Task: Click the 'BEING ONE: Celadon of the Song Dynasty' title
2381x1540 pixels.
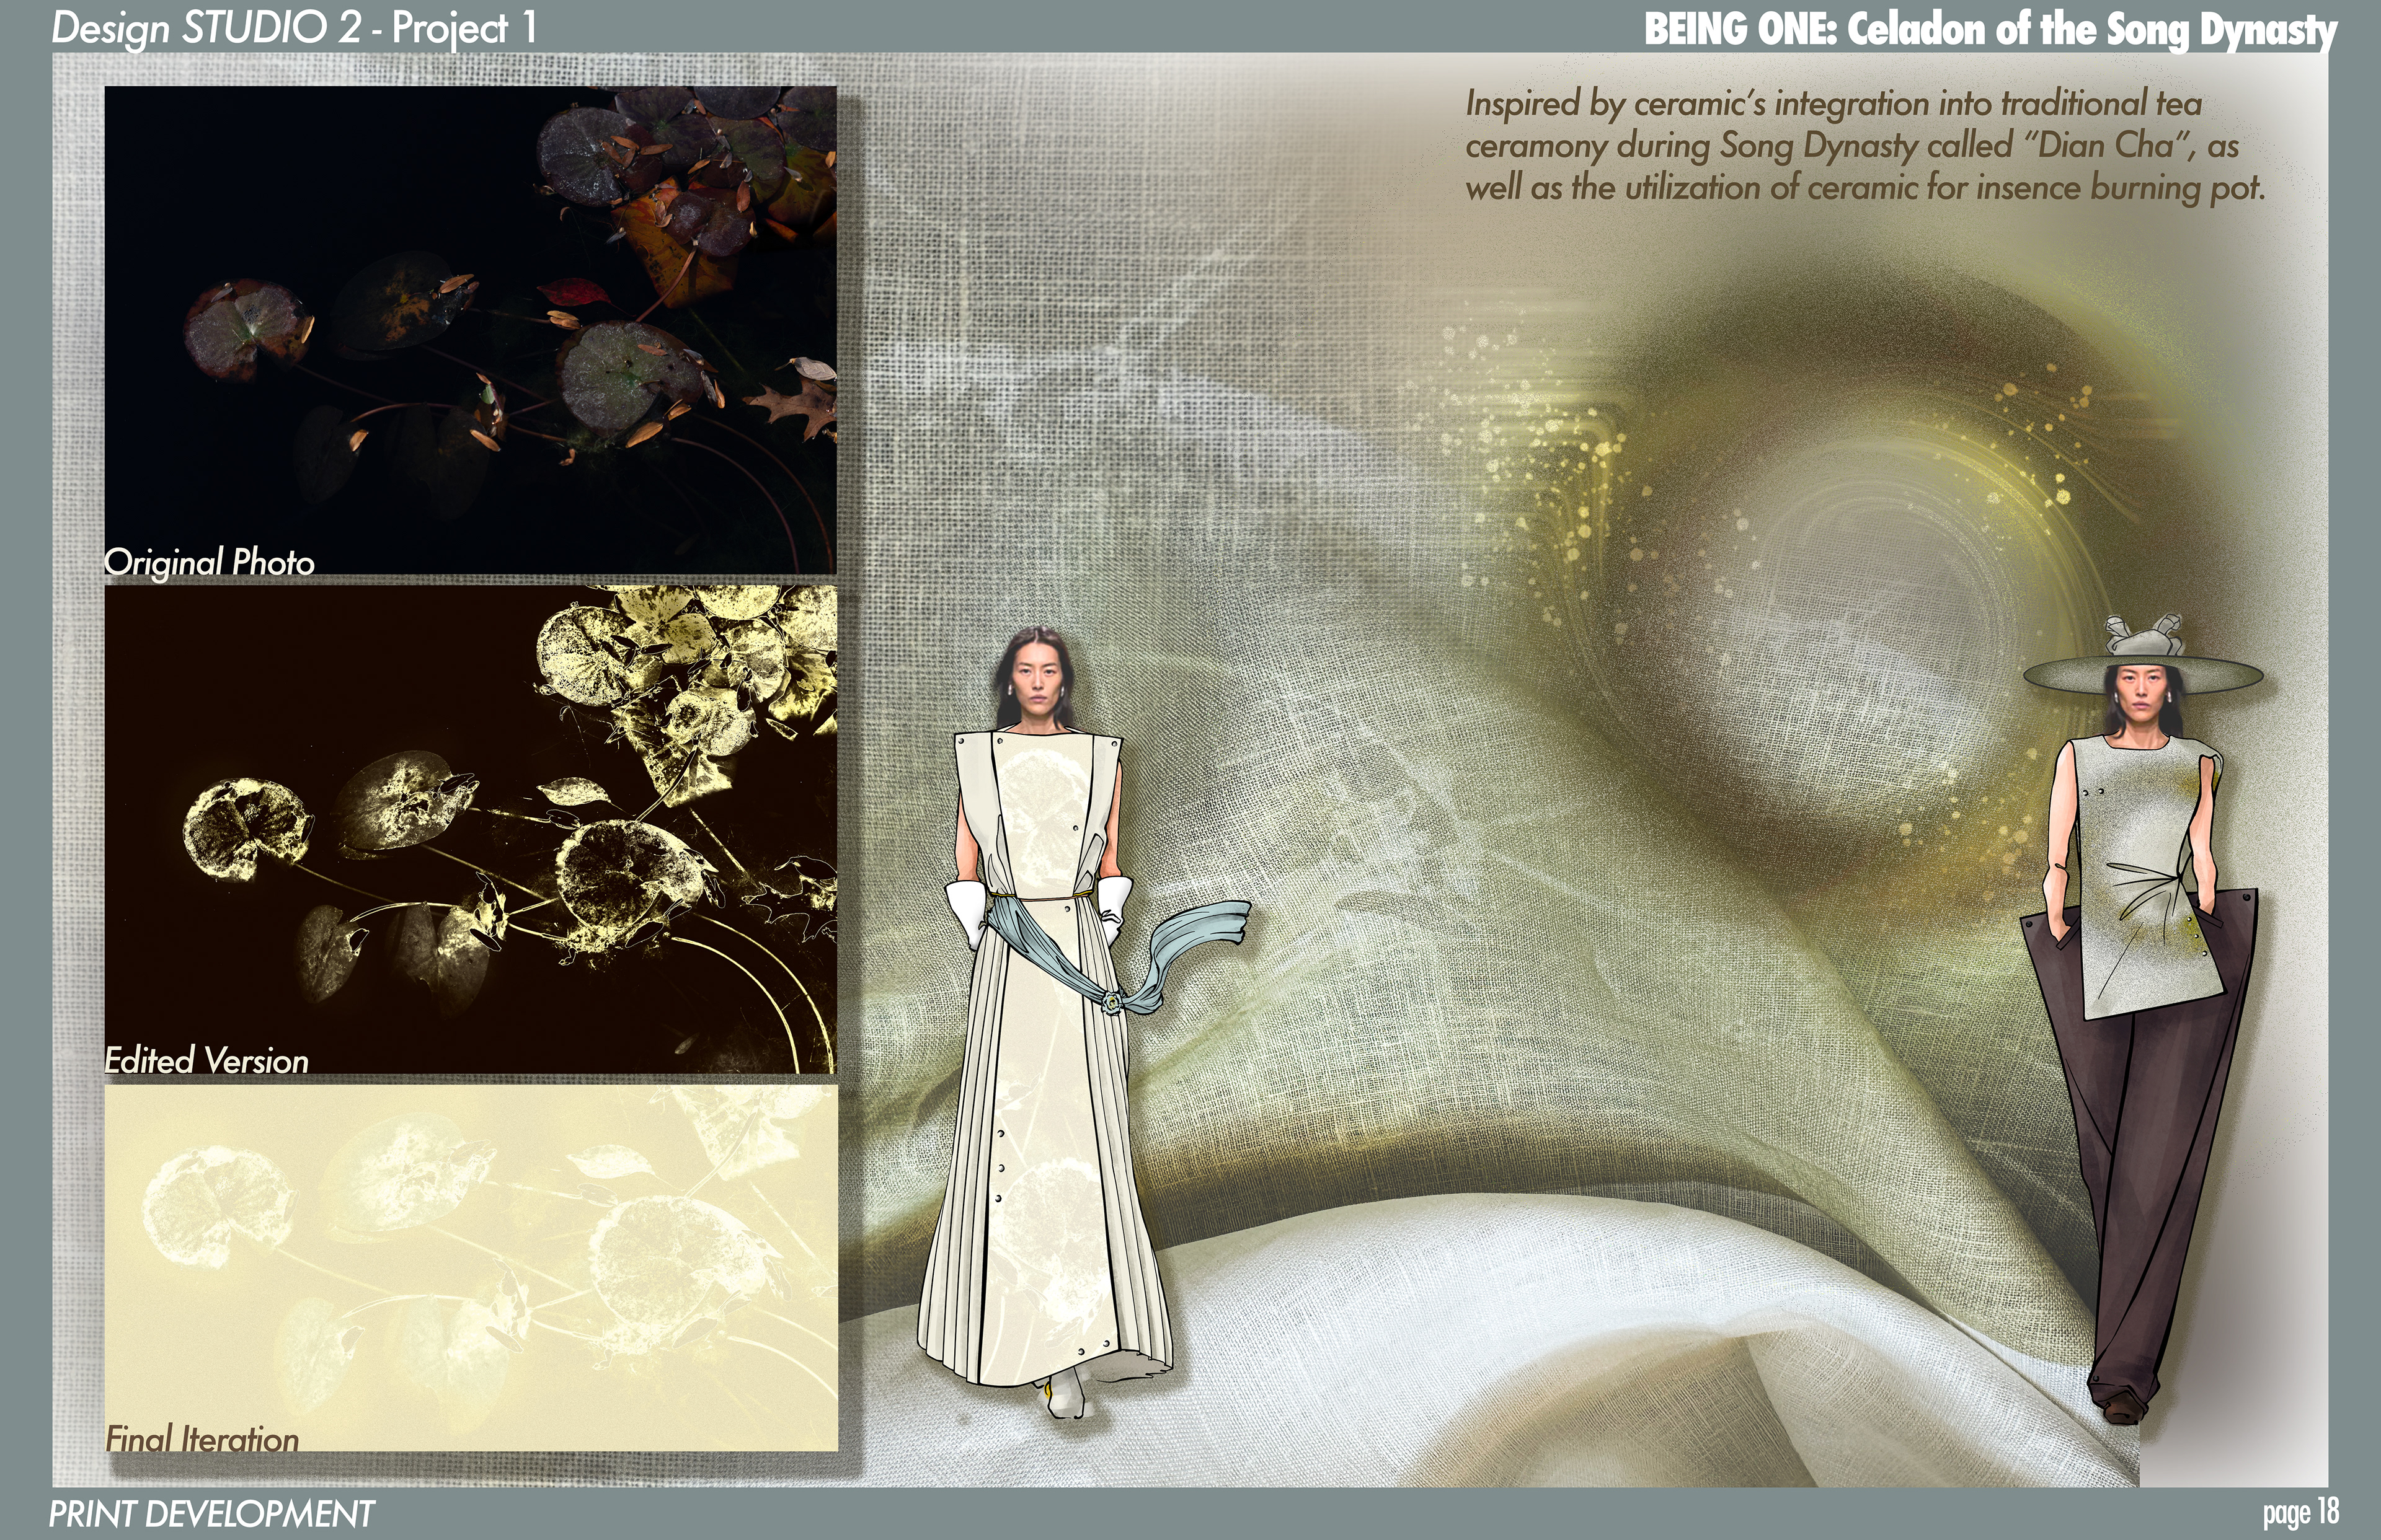Action: click(1990, 29)
